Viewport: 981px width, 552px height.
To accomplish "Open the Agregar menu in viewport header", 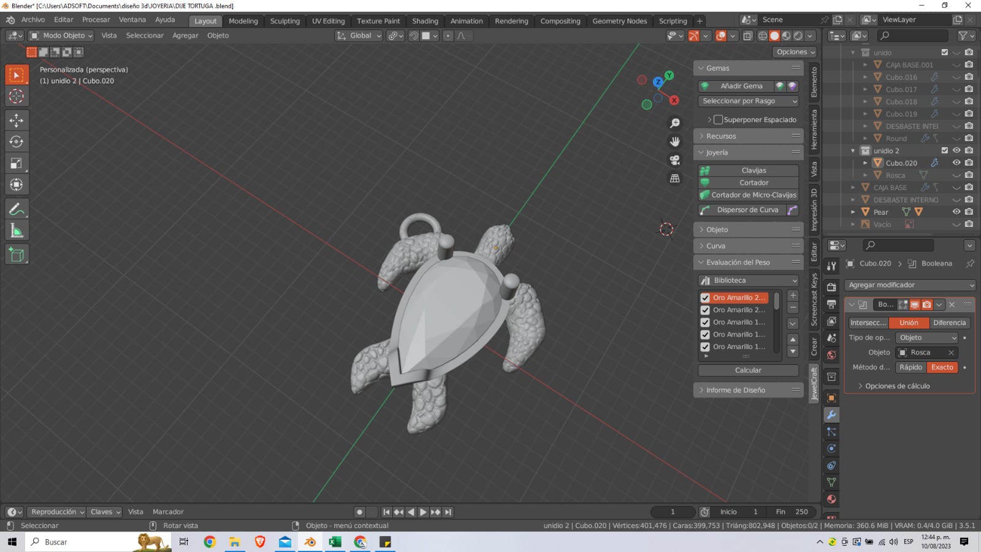I will pyautogui.click(x=185, y=36).
